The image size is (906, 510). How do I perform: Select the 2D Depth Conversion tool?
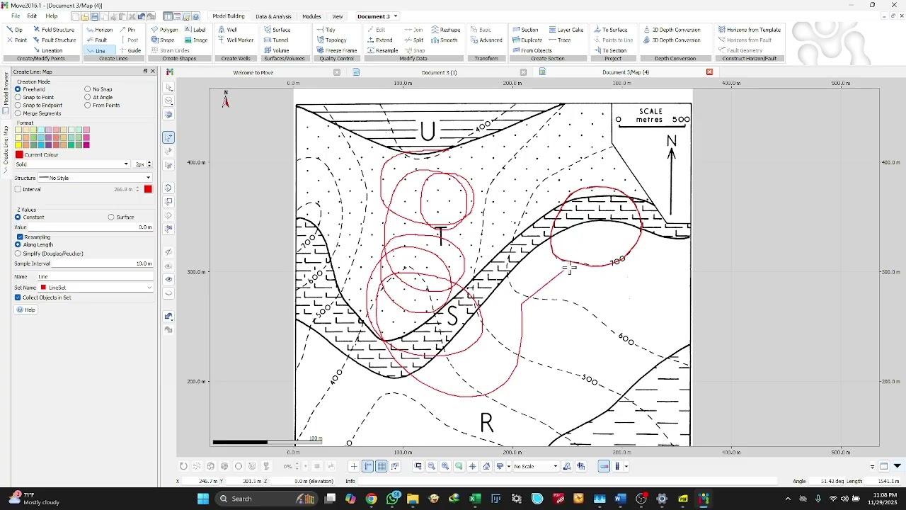672,30
